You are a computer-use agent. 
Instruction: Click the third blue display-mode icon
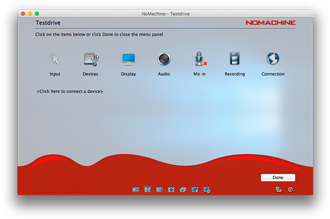[159, 190]
